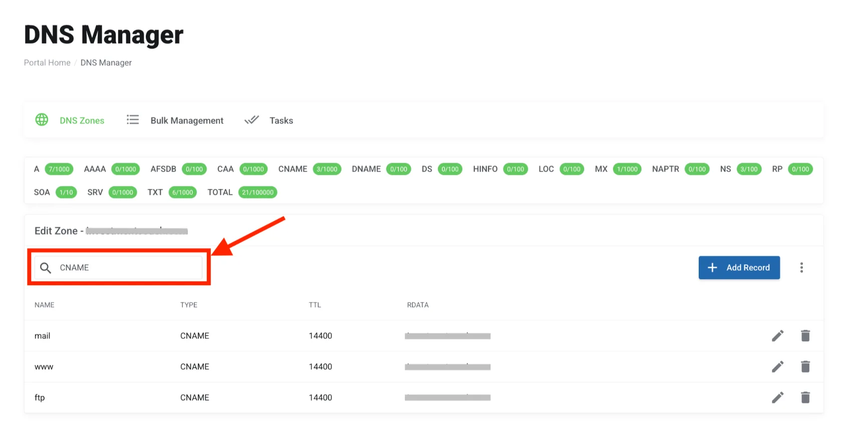The height and width of the screenshot is (442, 851).
Task: Sort by the TYPE column header
Action: tap(189, 305)
